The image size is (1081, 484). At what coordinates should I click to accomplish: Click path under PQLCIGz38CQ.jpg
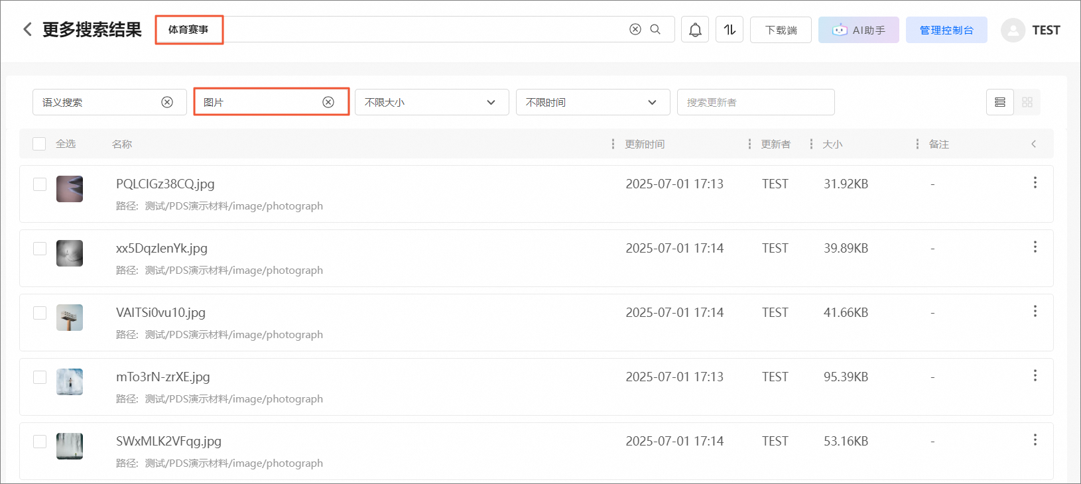pyautogui.click(x=220, y=206)
